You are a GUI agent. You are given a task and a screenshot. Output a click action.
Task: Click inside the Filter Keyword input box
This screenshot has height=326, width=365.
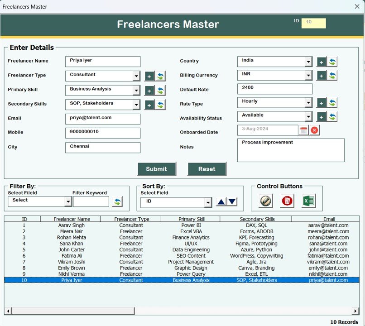(x=91, y=201)
